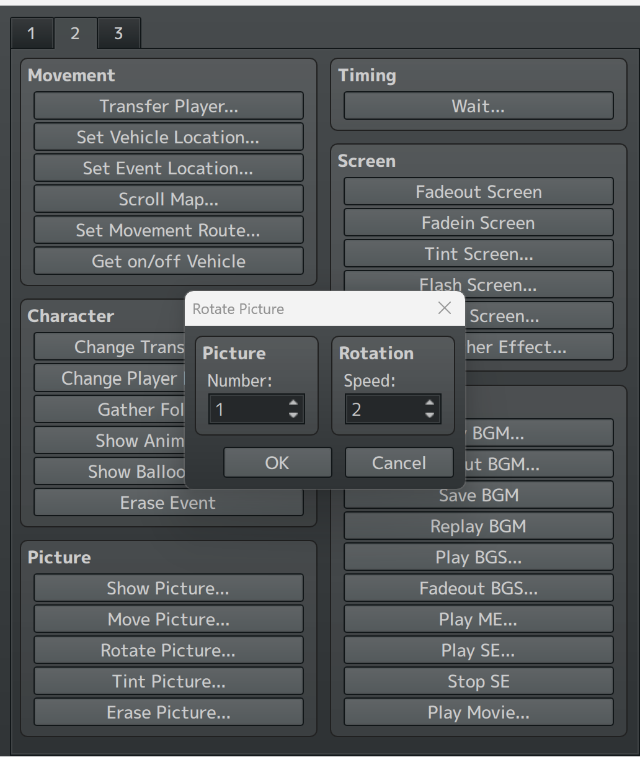This screenshot has width=640, height=757.
Task: Increase the Picture Number value
Action: click(x=293, y=403)
